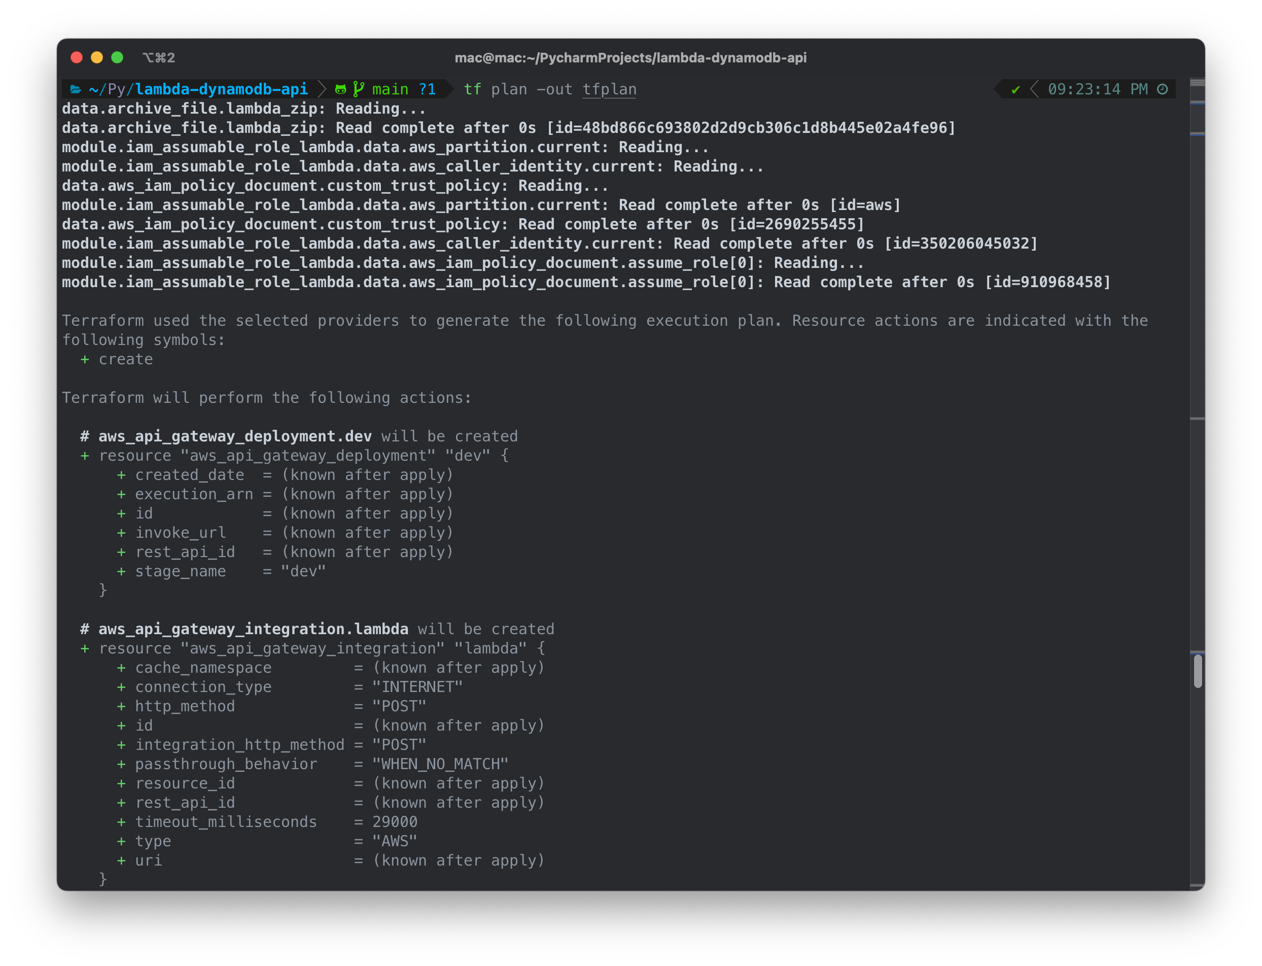Click the 'invoke_url' attribute

[181, 532]
